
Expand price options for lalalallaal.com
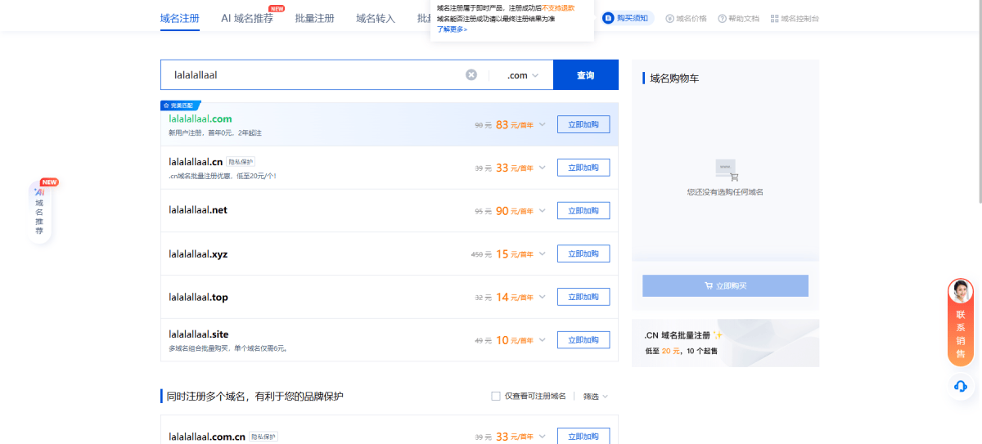[542, 124]
